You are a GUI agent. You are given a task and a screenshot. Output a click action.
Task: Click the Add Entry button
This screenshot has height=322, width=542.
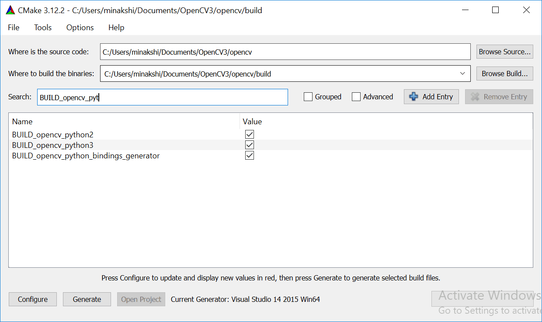pyautogui.click(x=431, y=97)
